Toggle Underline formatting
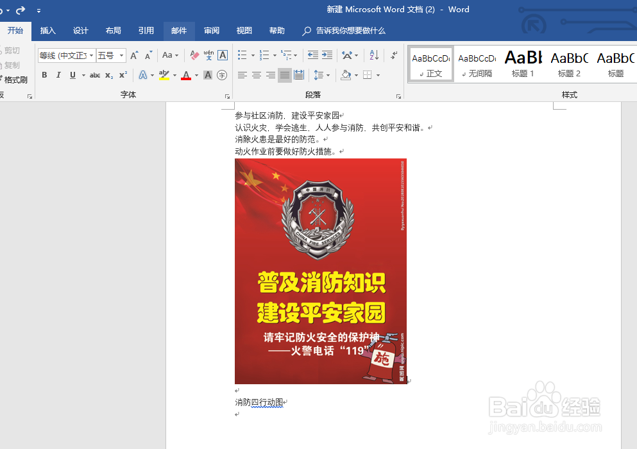The height and width of the screenshot is (449, 637). pyautogui.click(x=72, y=75)
